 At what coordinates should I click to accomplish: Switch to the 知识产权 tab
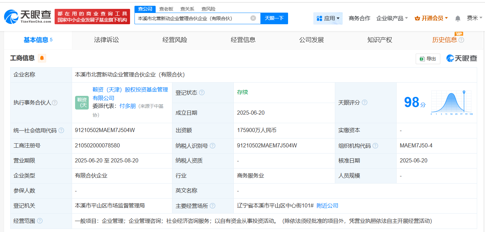point(380,40)
